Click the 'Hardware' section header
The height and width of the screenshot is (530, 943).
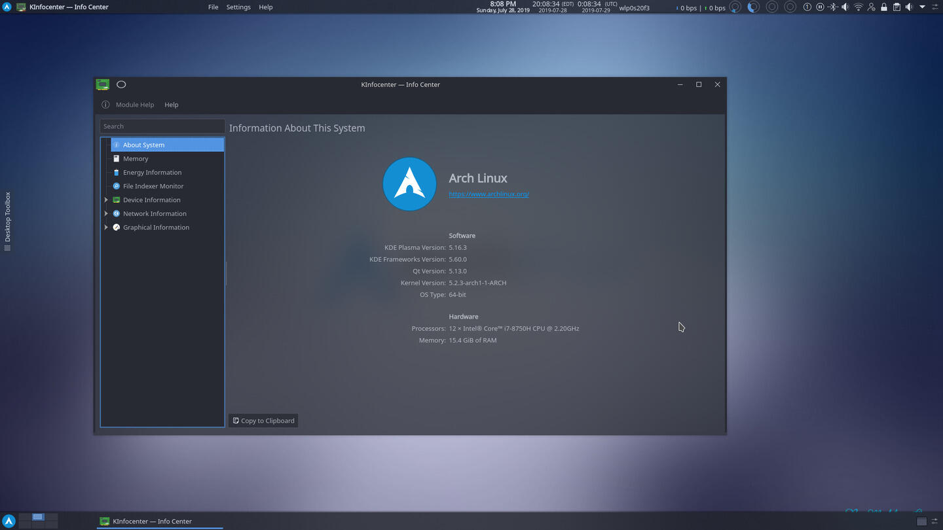(464, 317)
